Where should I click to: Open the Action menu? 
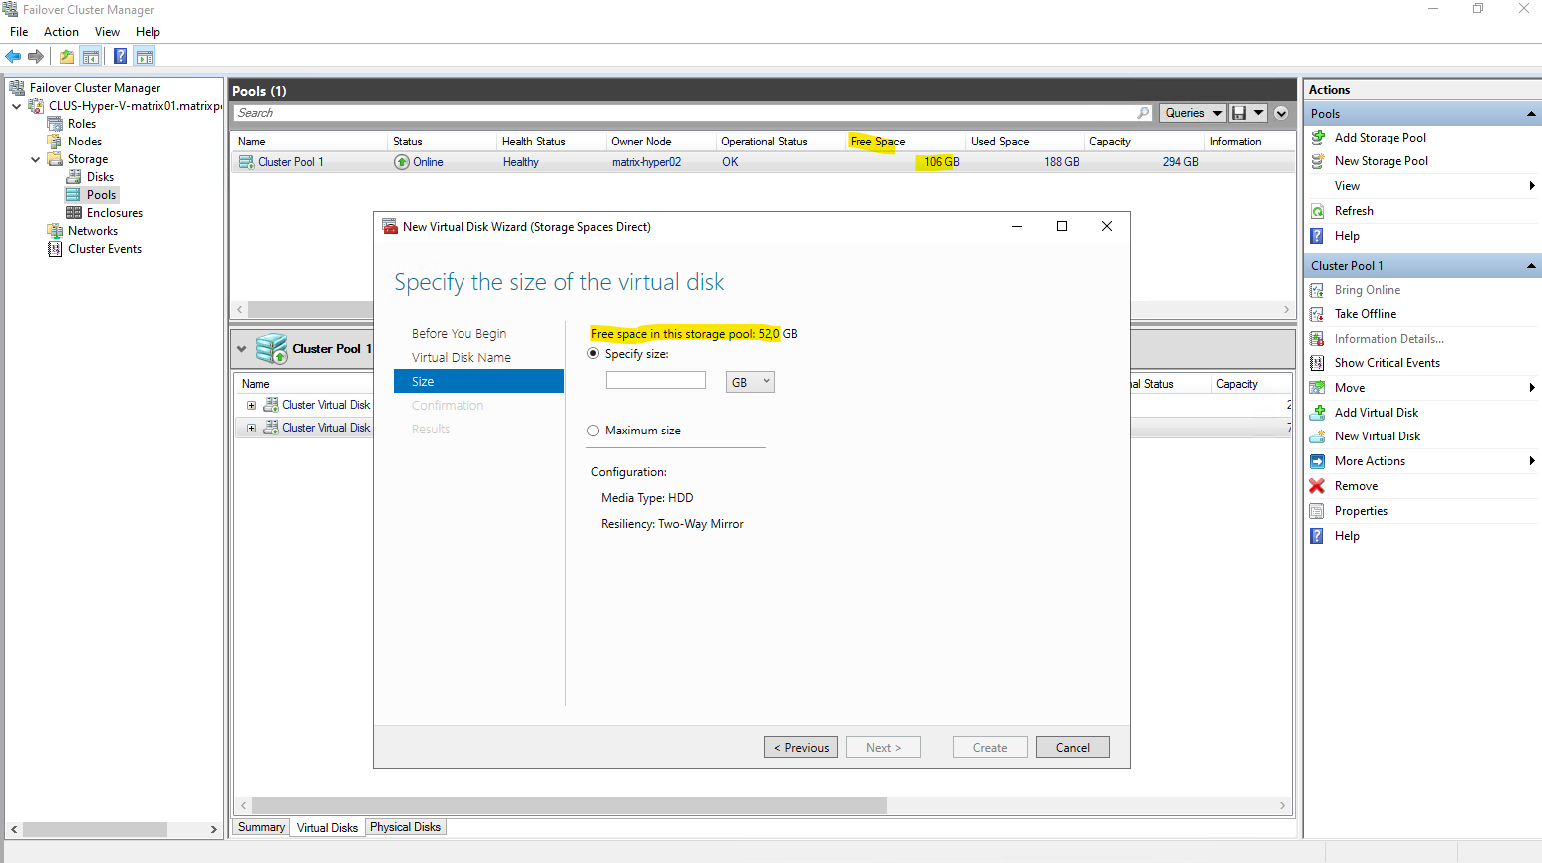click(61, 32)
